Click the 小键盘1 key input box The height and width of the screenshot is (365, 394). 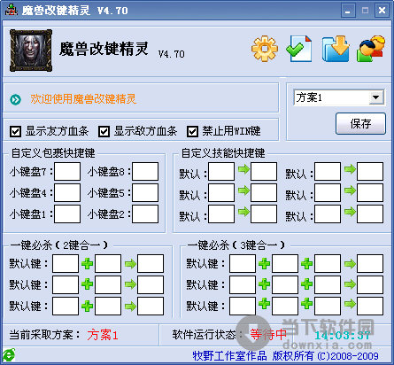[67, 214]
